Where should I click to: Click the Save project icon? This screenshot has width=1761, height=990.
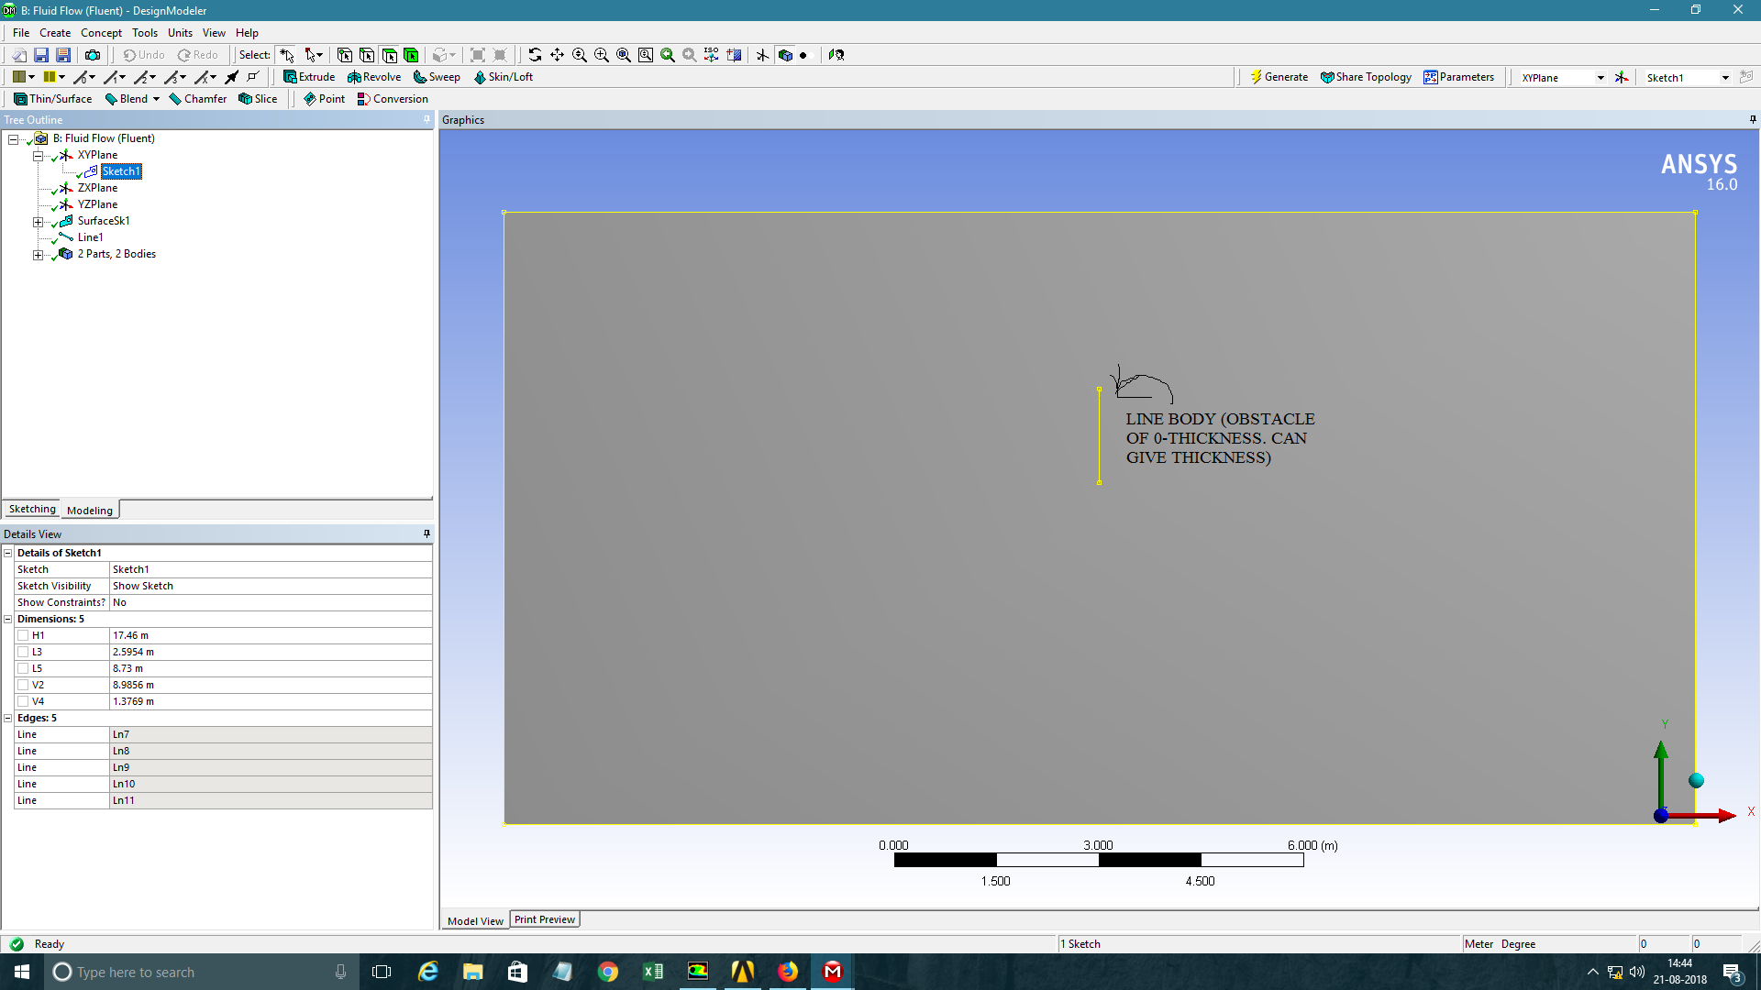pos(41,55)
